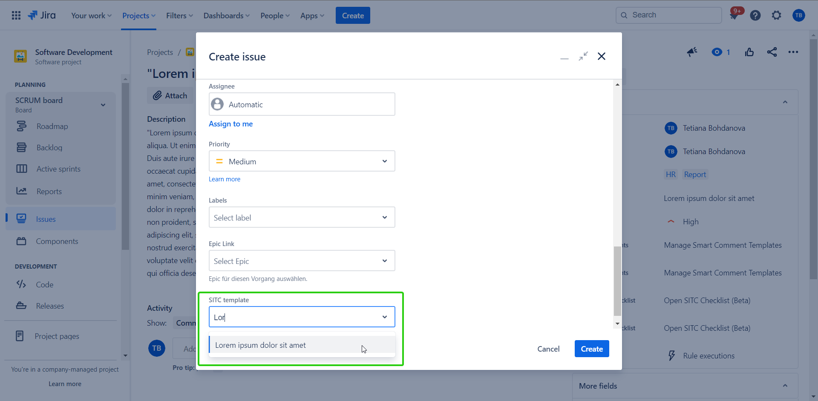
Task: Open the help question mark icon
Action: 755,16
